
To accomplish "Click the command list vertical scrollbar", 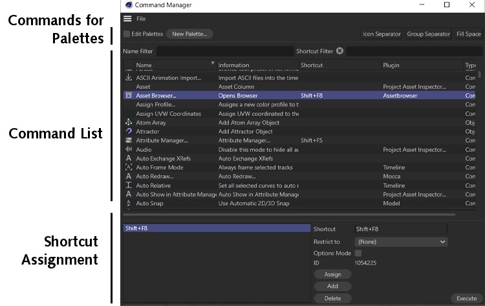I will [479, 74].
